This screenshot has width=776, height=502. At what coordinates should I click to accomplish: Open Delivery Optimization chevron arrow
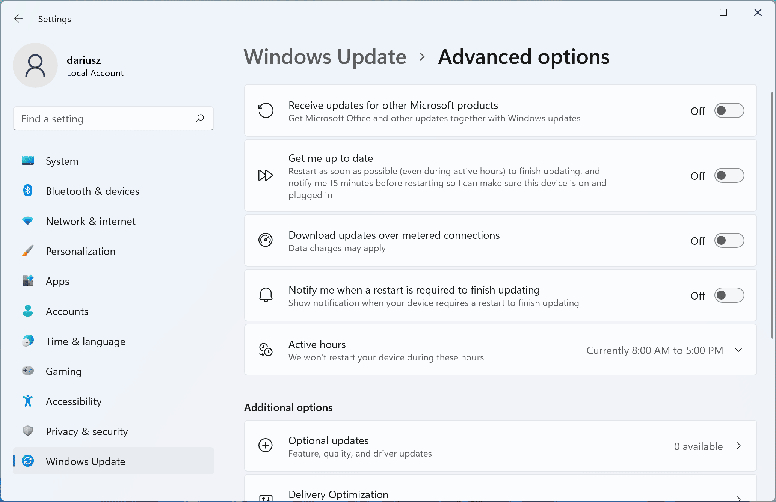(x=738, y=498)
